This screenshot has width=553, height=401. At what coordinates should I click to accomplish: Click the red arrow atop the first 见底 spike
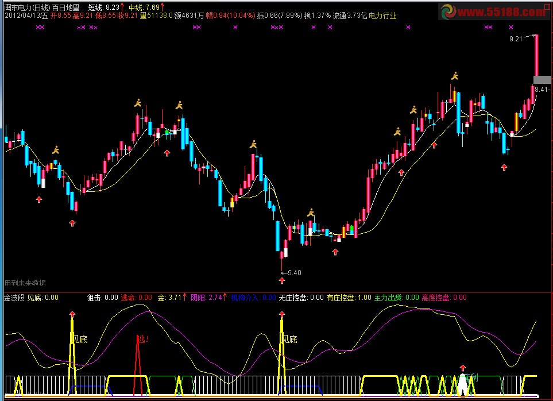click(72, 314)
